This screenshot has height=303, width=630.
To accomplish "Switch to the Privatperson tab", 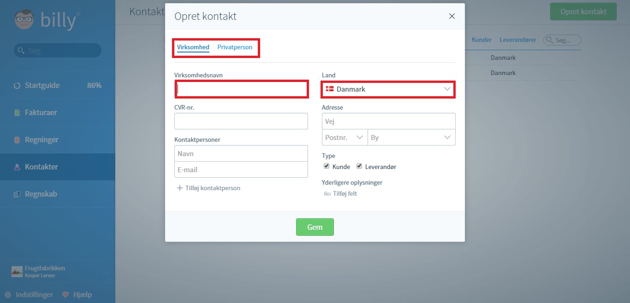I will click(x=235, y=47).
